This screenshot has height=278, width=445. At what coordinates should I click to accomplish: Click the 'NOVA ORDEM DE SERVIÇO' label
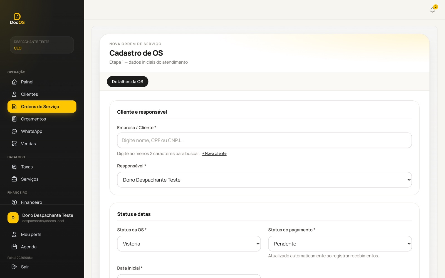point(135,44)
